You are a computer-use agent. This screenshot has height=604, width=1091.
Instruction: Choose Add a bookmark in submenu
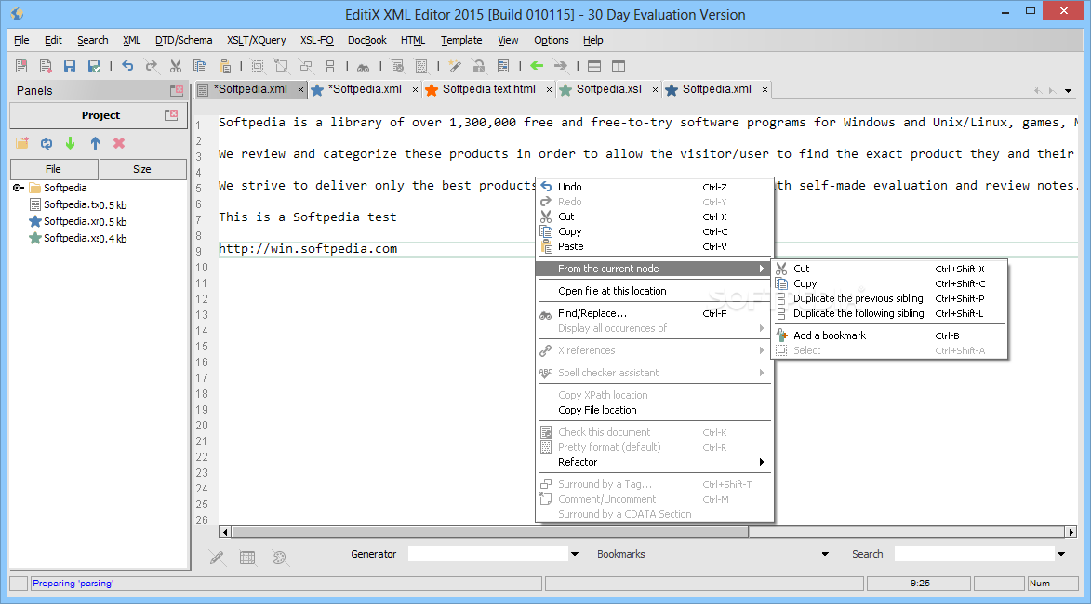point(890,335)
